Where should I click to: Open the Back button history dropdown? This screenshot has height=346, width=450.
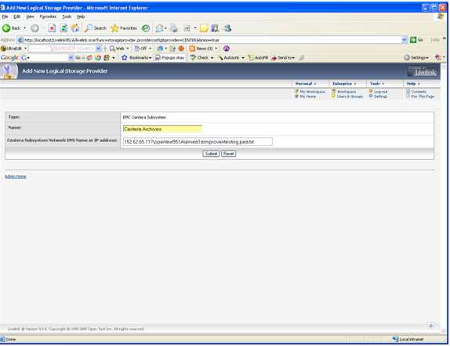(24, 28)
